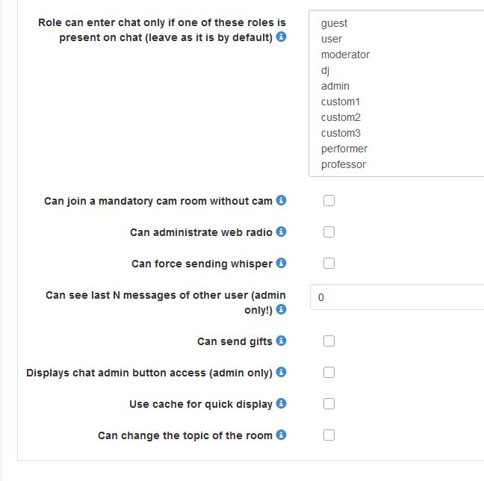484x481 pixels.
Task: Click info icon for chat admin button access
Action: click(282, 373)
